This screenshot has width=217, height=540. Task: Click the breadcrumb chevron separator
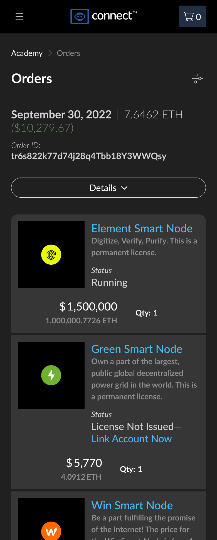(50, 53)
